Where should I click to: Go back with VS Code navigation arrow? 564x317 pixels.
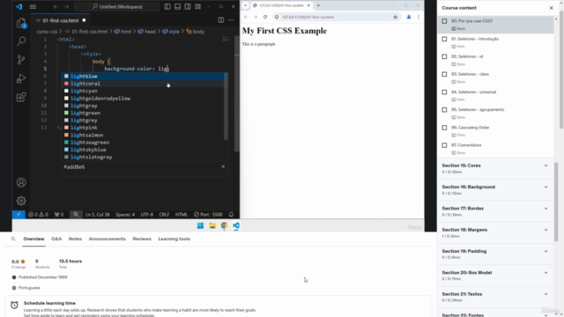coord(56,6)
